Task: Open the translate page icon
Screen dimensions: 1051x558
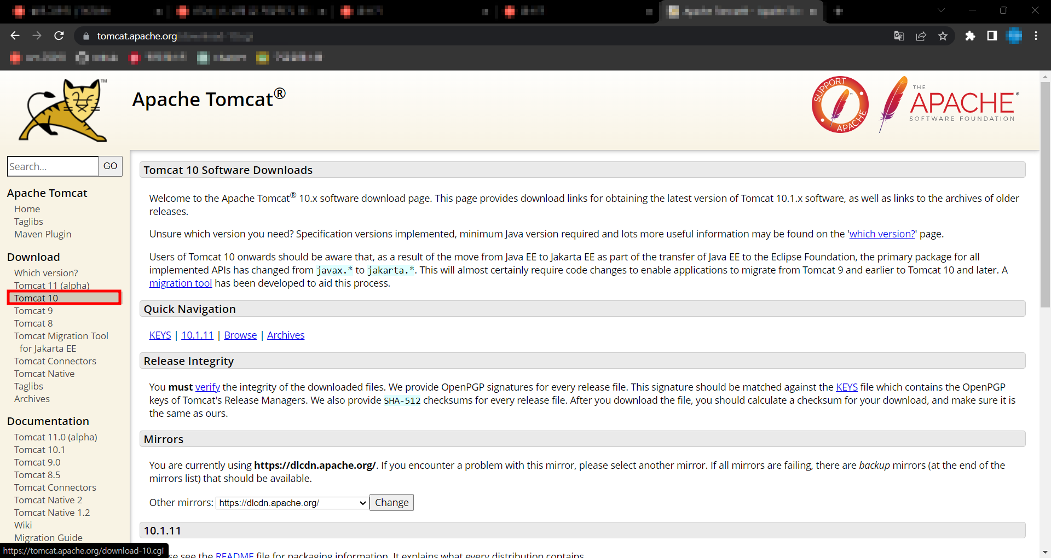Action: coord(899,36)
